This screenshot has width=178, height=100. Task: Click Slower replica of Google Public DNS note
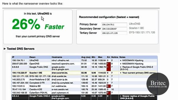137,97
